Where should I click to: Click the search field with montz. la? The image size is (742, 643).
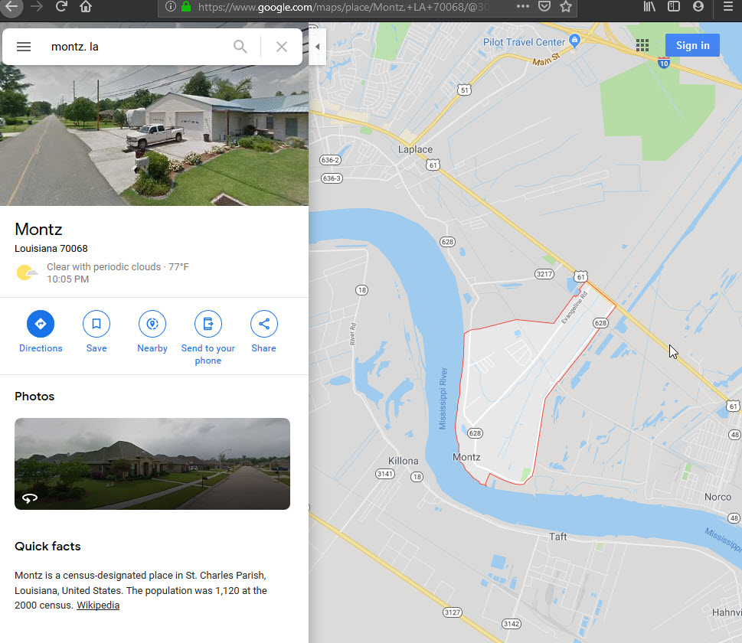point(137,47)
